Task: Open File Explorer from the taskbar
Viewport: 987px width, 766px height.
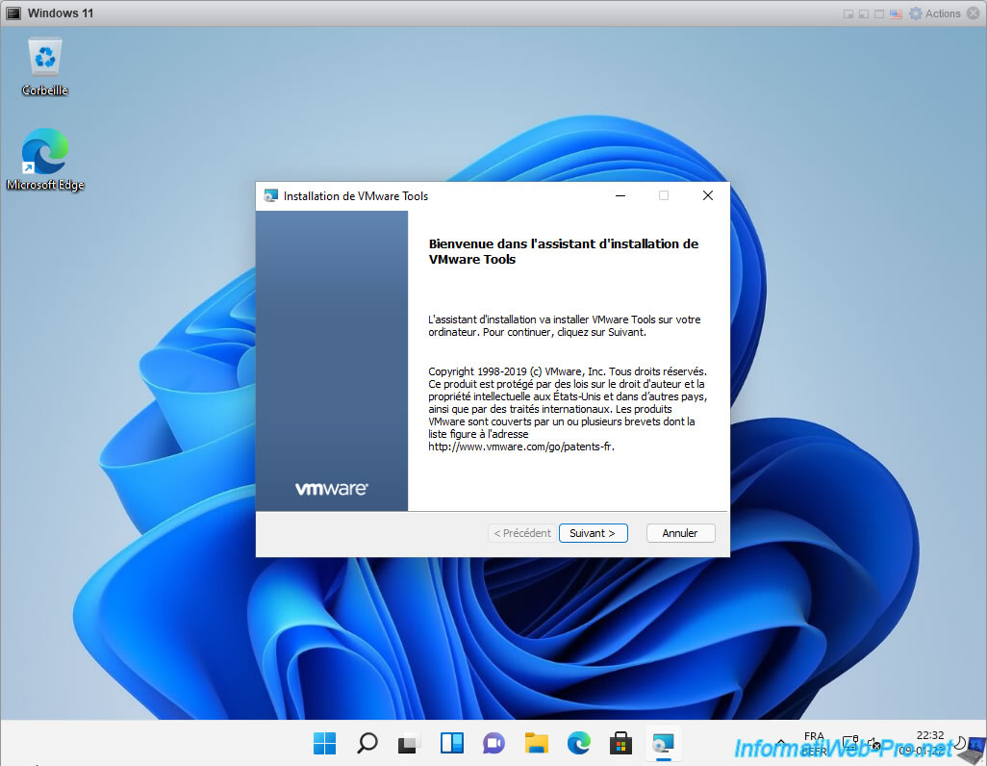Action: click(x=536, y=743)
